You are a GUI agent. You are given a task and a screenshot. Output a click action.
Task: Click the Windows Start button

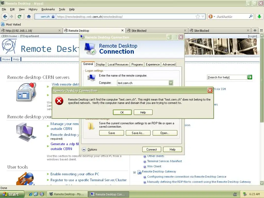12,194
